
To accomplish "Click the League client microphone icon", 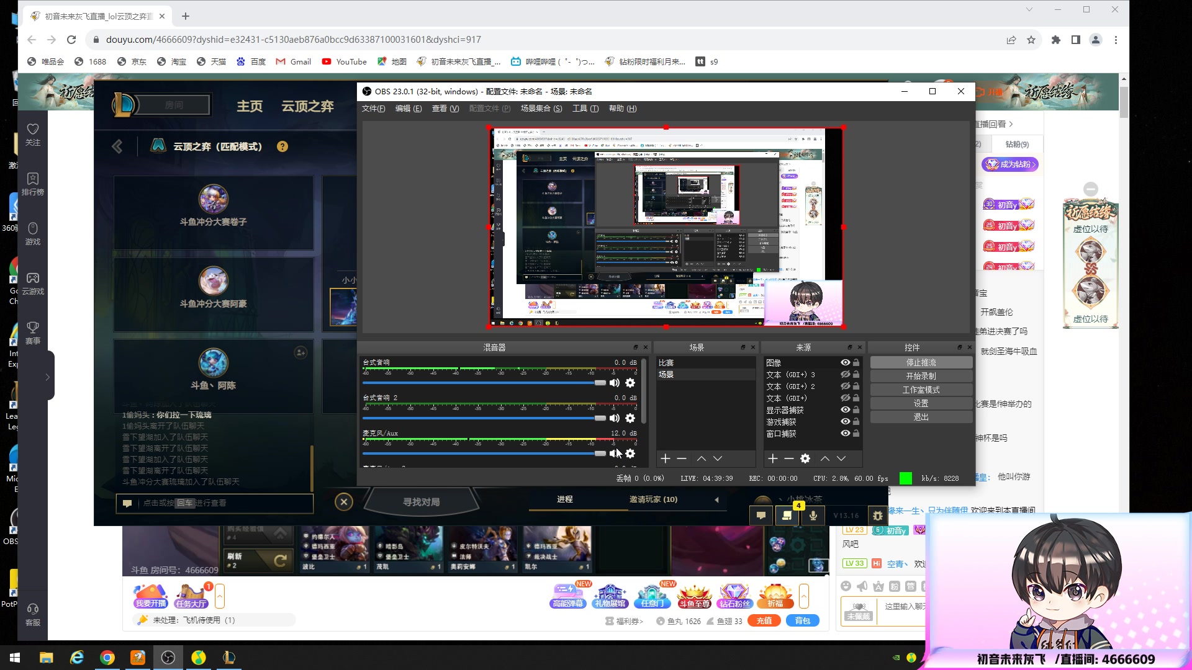I will pyautogui.click(x=813, y=516).
